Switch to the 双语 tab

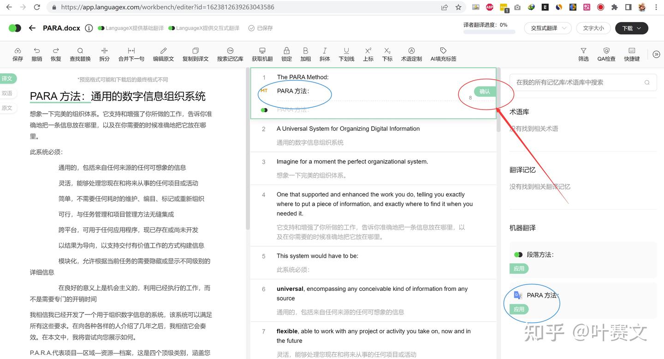(x=8, y=93)
